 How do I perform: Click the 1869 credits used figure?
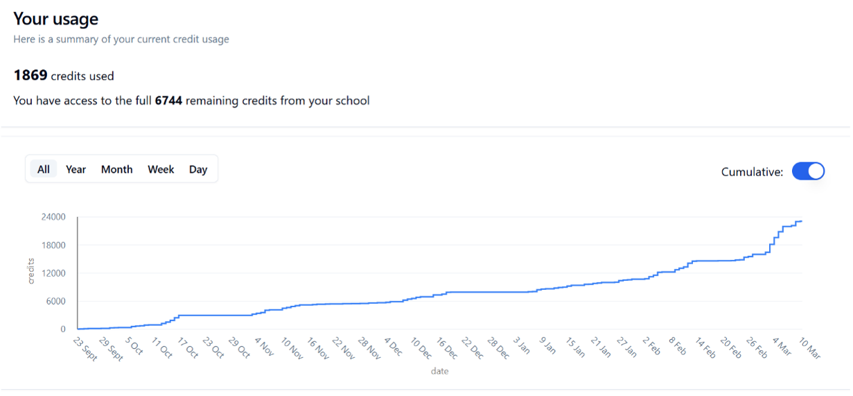pyautogui.click(x=30, y=76)
